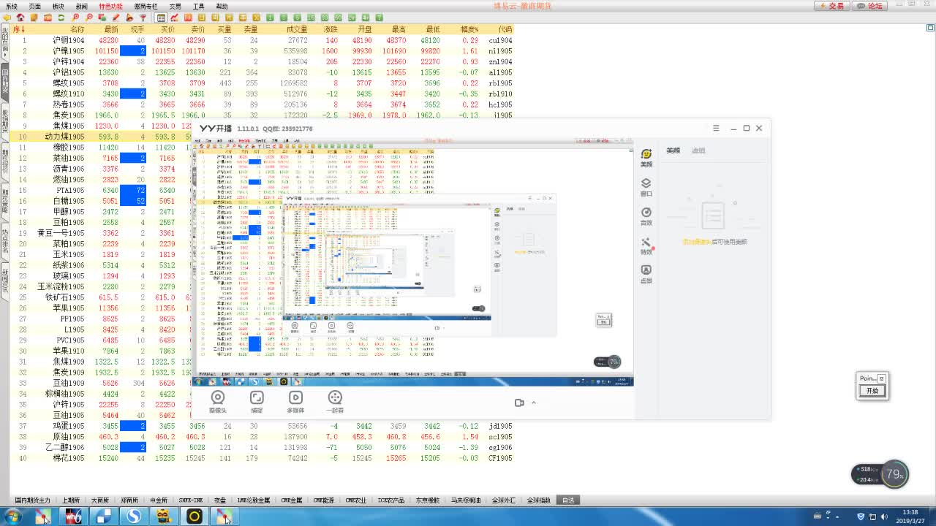Select the 沪铜1904 row

coord(262,40)
